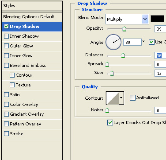The height and width of the screenshot is (160, 166).
Task: Select the Contour sub-style row
Action: coord(32,75)
